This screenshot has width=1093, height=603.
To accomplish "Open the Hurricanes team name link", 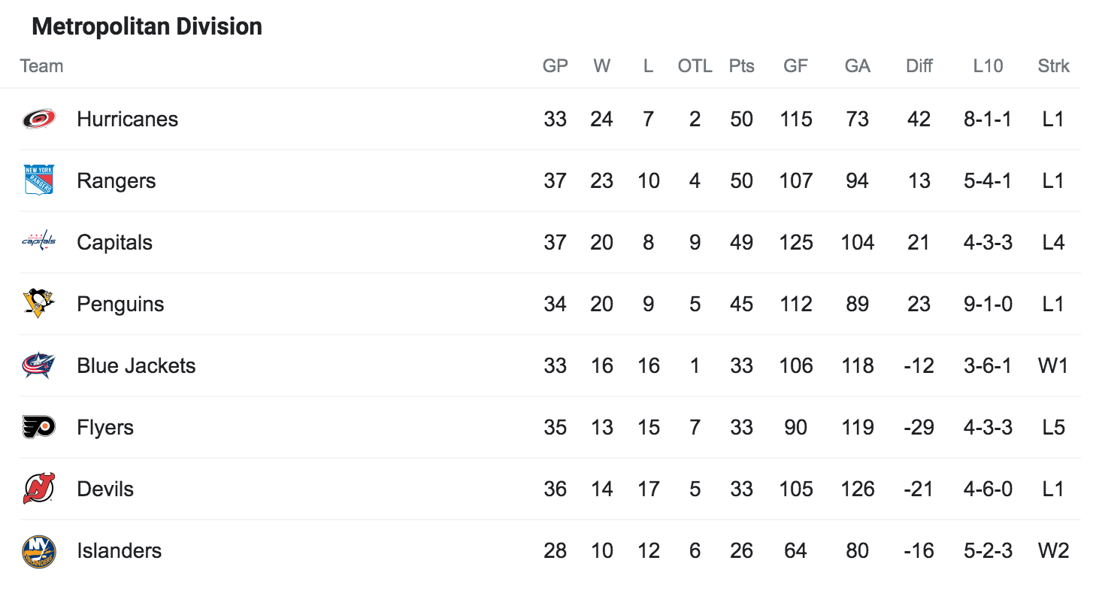I will pos(127,119).
